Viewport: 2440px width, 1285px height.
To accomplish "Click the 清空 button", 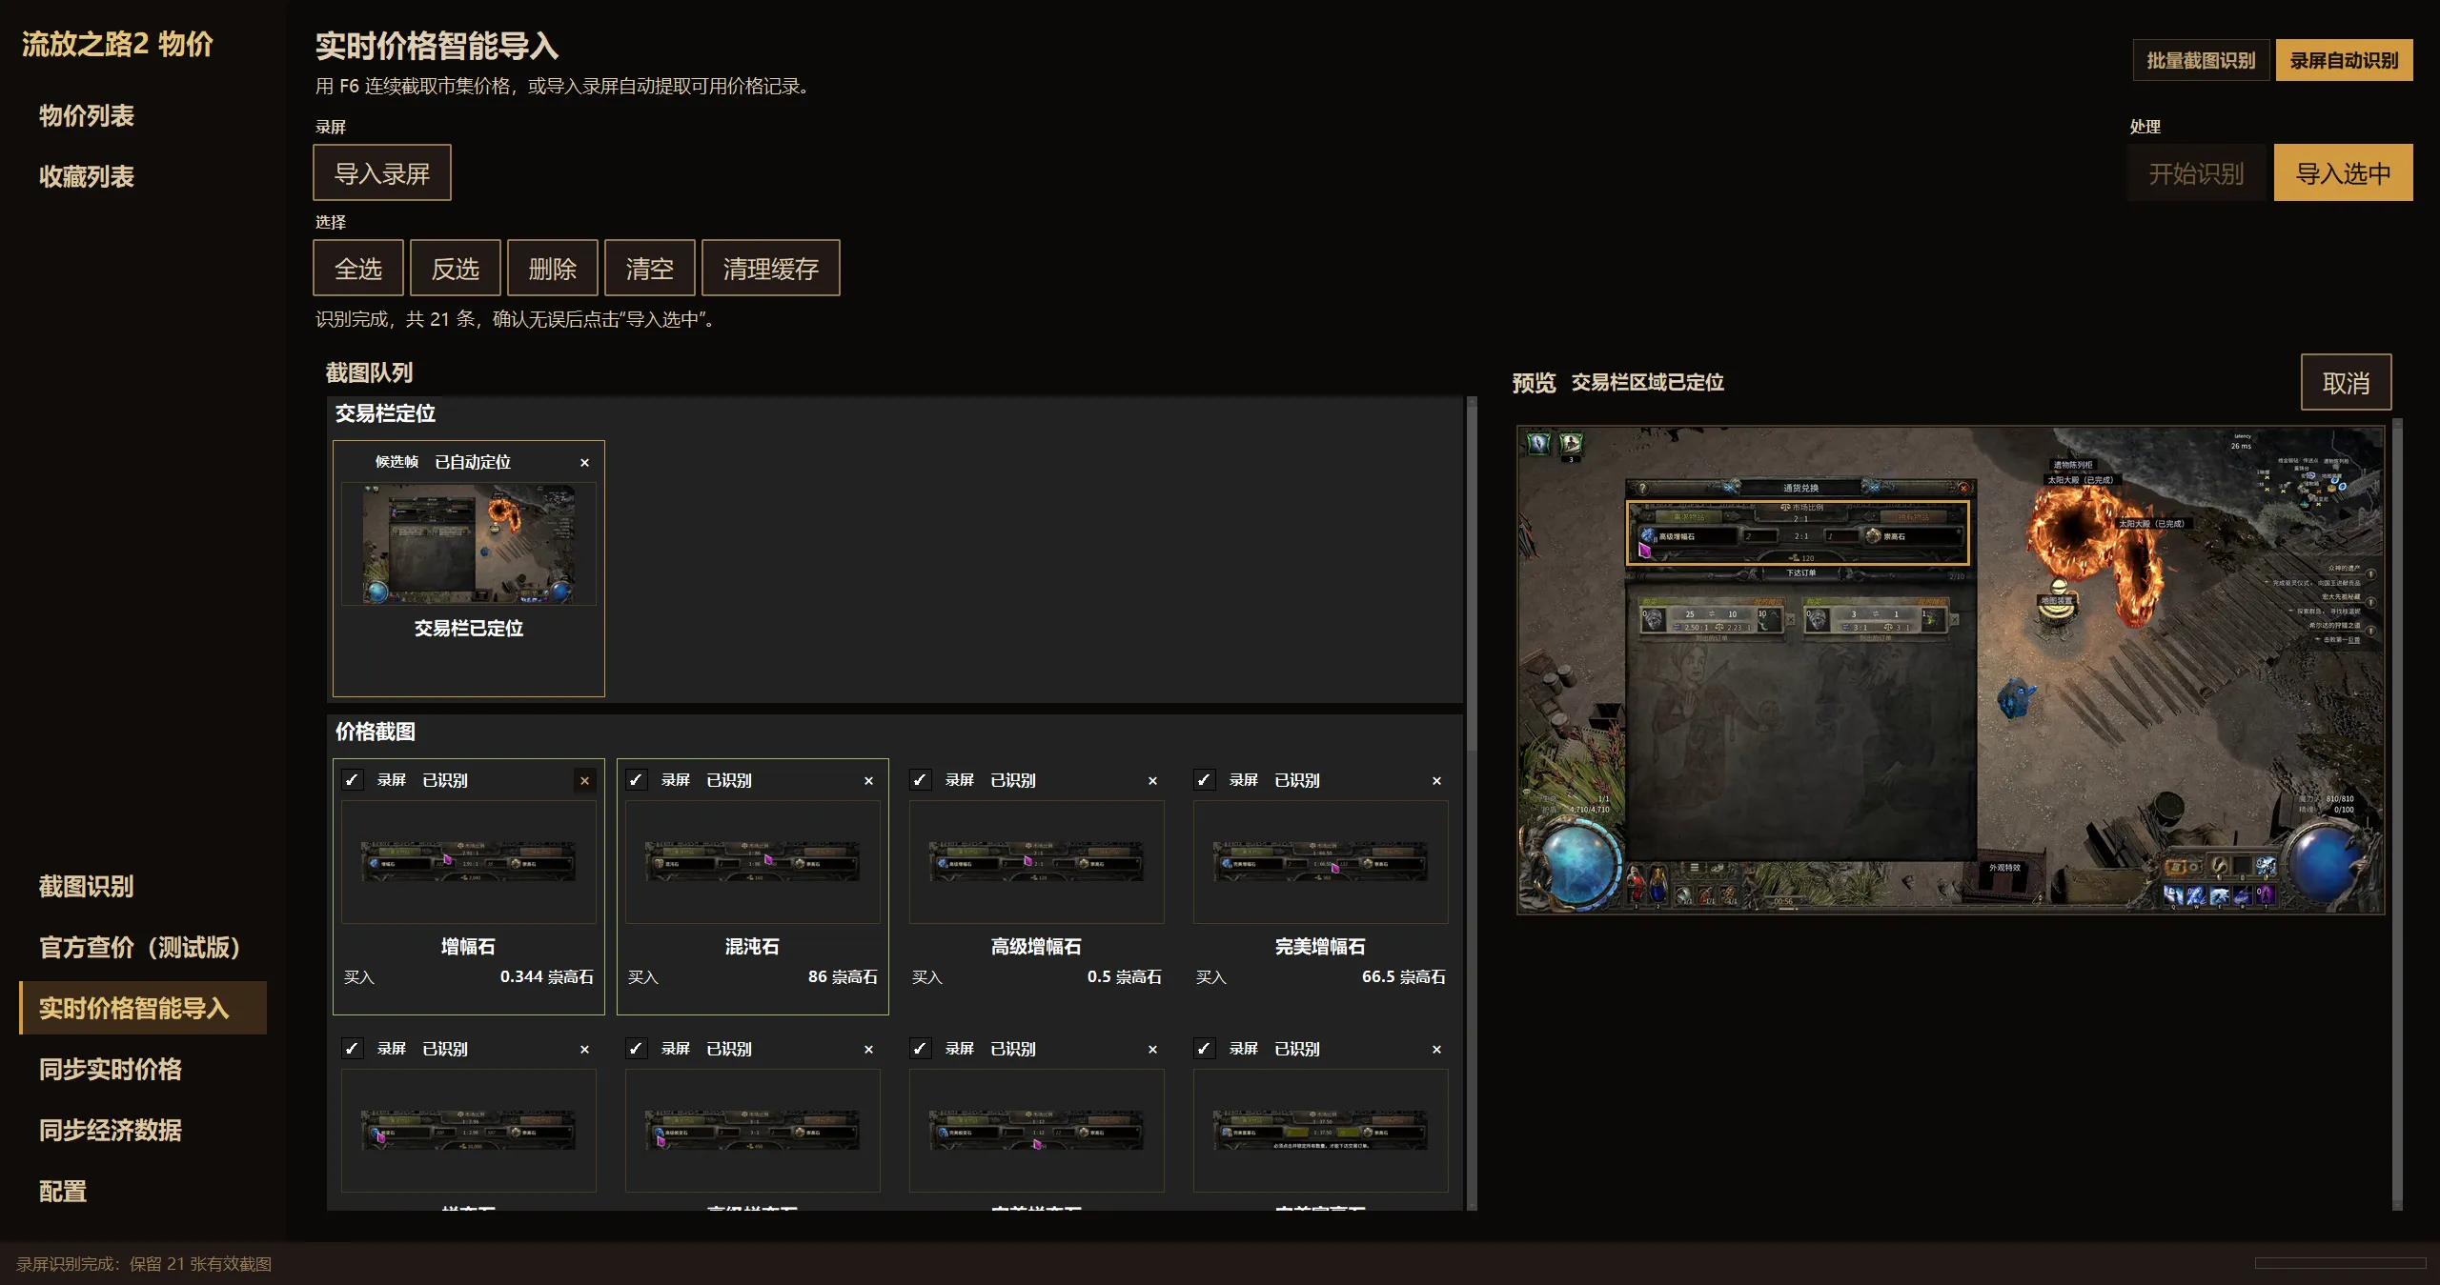I will pos(650,269).
